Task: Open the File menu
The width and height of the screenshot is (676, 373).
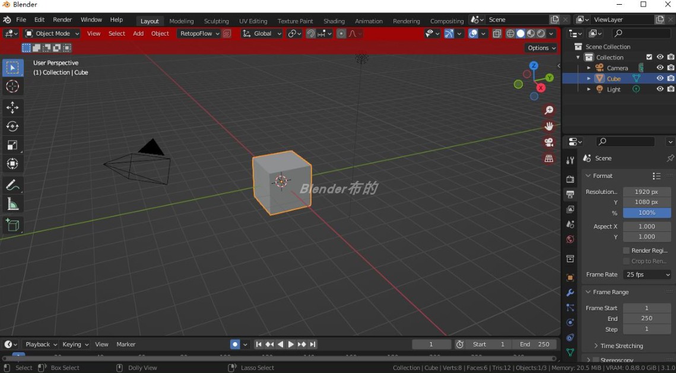Action: click(21, 20)
